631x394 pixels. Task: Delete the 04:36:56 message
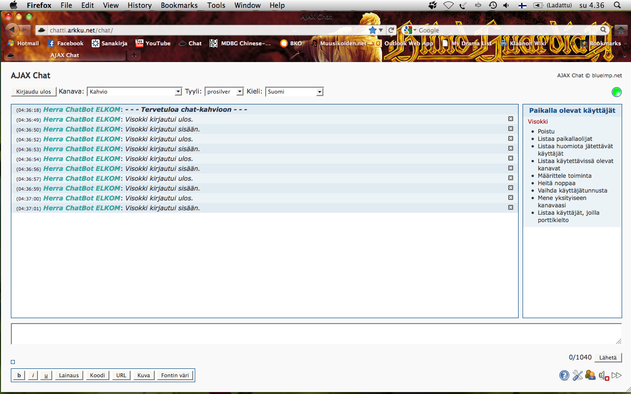tap(511, 168)
